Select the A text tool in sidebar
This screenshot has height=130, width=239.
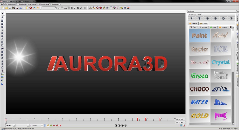coord(2,17)
